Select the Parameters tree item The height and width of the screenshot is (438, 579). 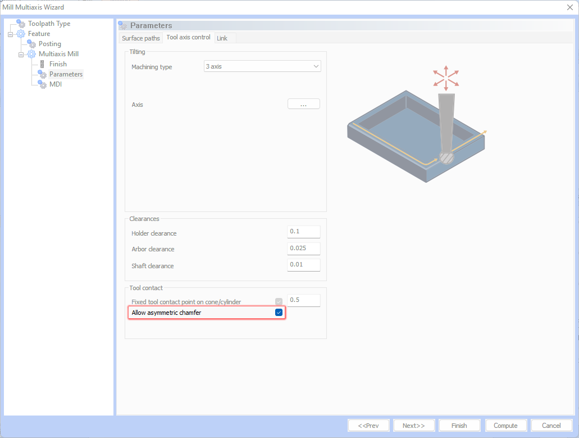(x=66, y=74)
